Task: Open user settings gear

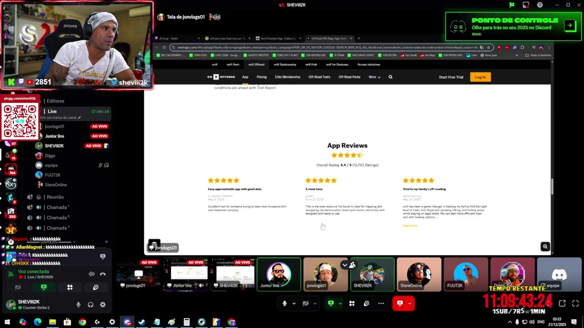Action: (103, 305)
